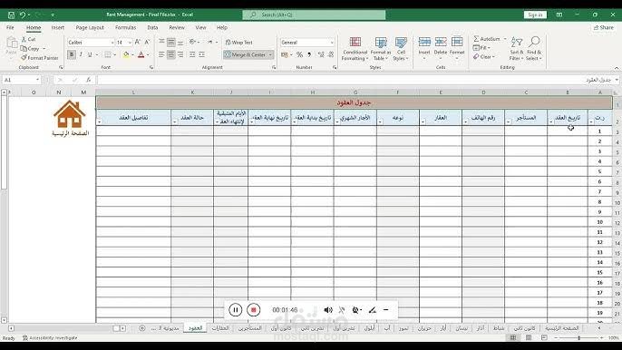Click Decrease Font Size icon
The height and width of the screenshot is (350, 622).
click(147, 42)
